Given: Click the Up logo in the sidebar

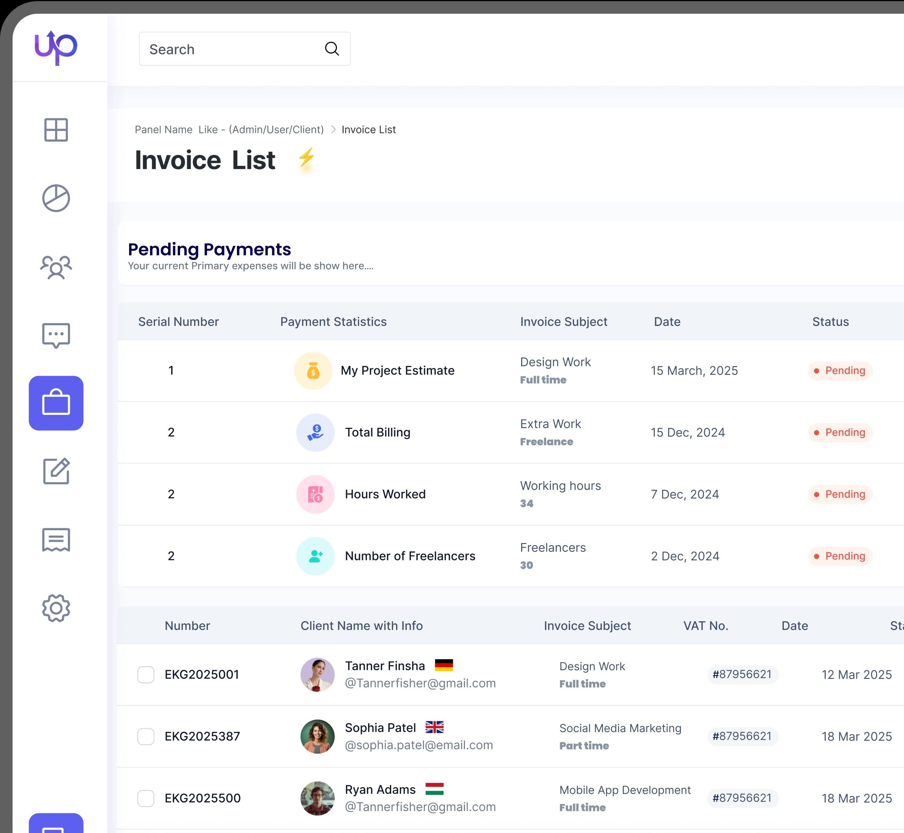Looking at the screenshot, I should click(56, 48).
